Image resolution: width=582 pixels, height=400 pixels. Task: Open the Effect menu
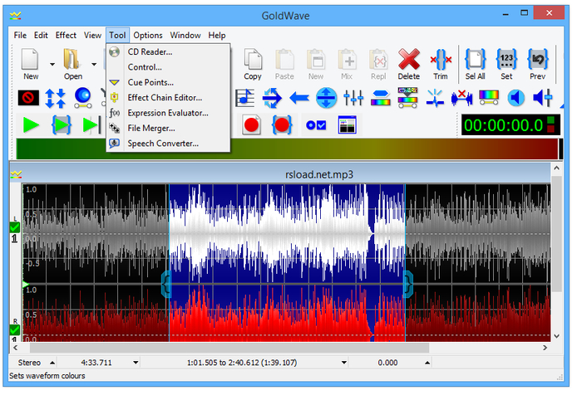[x=66, y=35]
